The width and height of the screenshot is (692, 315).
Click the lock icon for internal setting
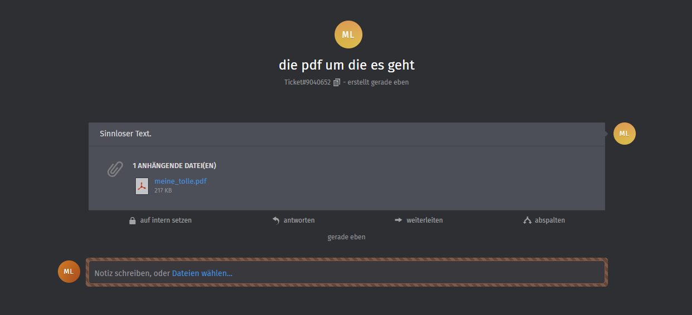[132, 220]
